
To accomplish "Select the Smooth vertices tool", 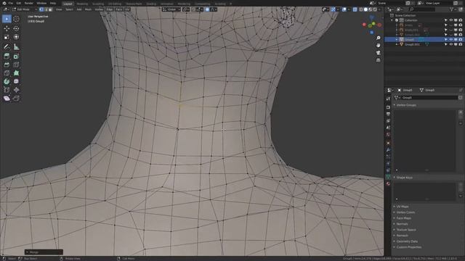I will [16, 81].
